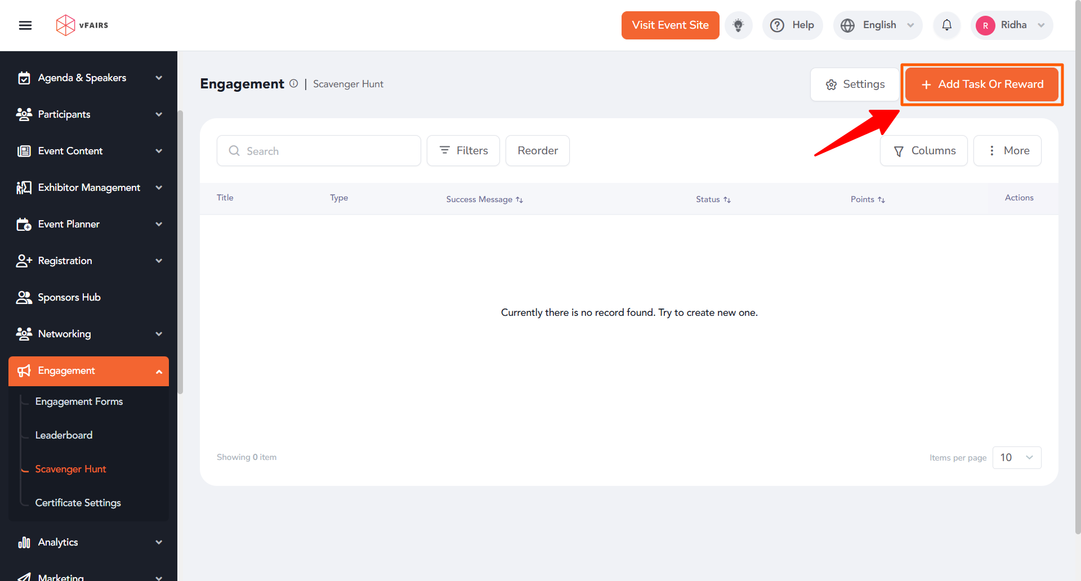The width and height of the screenshot is (1081, 581).
Task: Open the items per page dropdown
Action: coord(1016,458)
